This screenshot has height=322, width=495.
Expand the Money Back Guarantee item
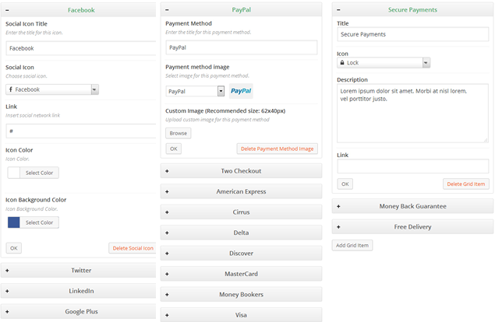[x=412, y=206]
